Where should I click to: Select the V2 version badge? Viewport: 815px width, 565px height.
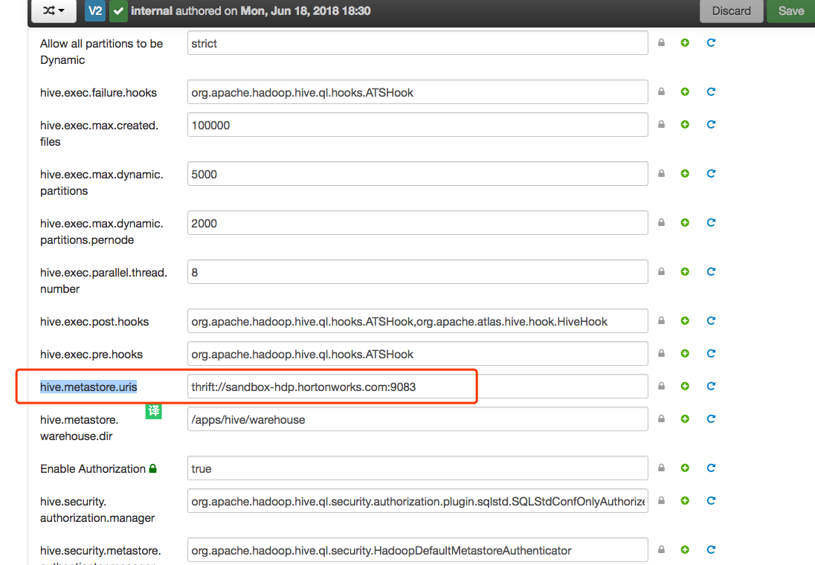[95, 11]
